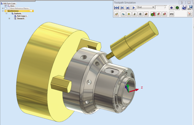Image resolution: width=194 pixels, height=125 pixels.
Task: Step forward one simulation move
Action: (128, 8)
